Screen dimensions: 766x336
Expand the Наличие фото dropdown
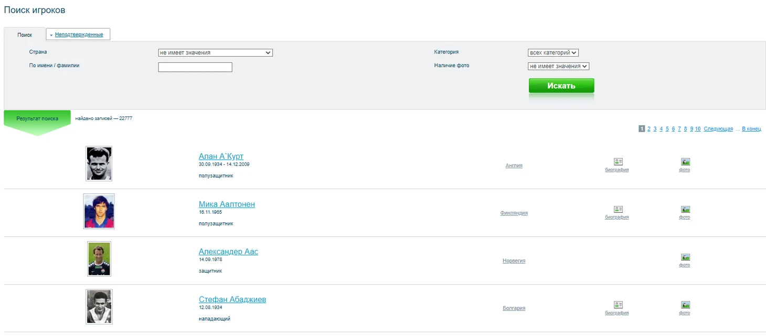tap(558, 66)
